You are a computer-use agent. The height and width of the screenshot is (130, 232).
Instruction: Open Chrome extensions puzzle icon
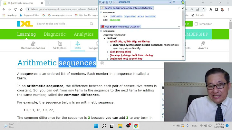click(211, 9)
